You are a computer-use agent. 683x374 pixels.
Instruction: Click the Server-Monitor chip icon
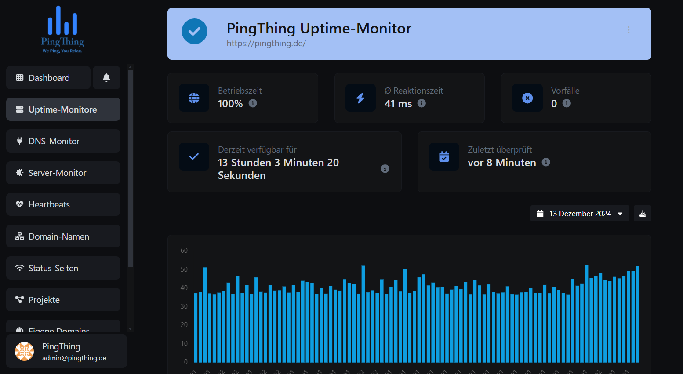point(19,173)
